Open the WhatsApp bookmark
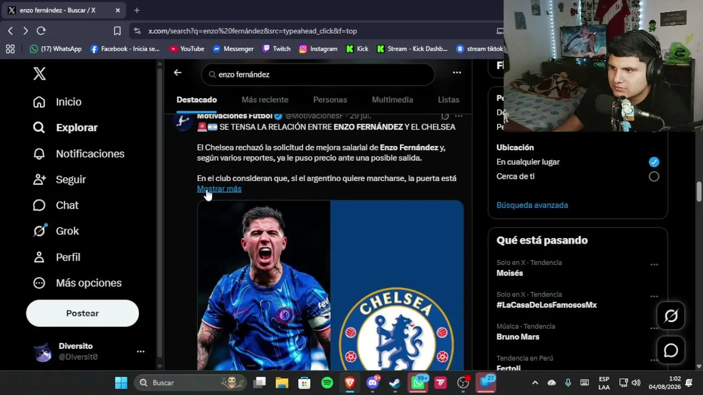Viewport: 703px width, 395px height. pos(55,49)
